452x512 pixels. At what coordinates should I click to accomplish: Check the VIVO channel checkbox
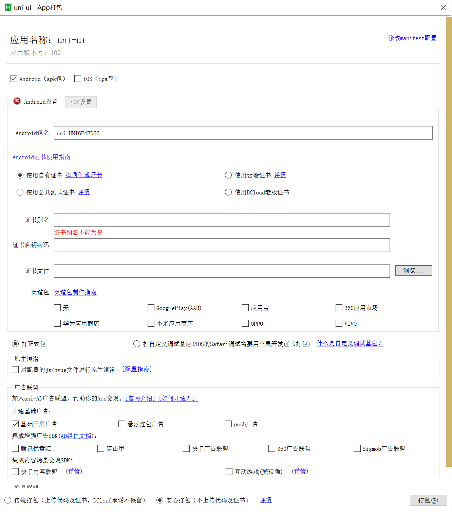[x=339, y=324]
